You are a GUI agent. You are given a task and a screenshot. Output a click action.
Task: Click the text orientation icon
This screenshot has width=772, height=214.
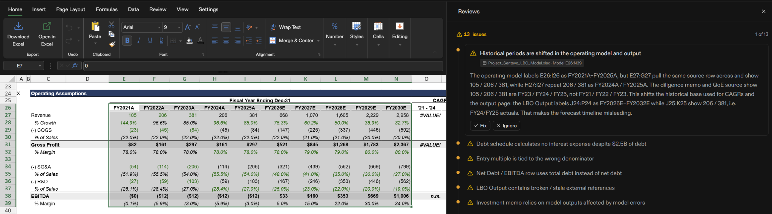249,27
